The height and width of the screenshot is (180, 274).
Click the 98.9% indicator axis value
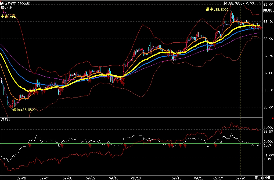[268, 132]
